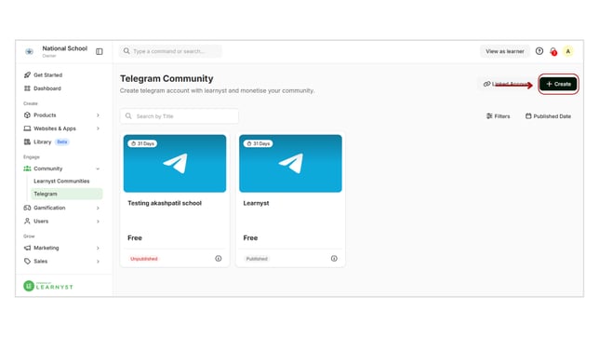Click the Free price on Learnyst card
Screen dimensions: 599x337
tap(250, 238)
